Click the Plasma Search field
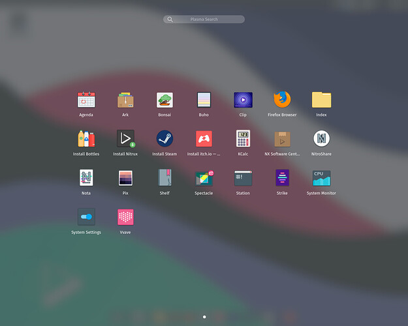Viewport: 408px width, 326px height. point(204,20)
